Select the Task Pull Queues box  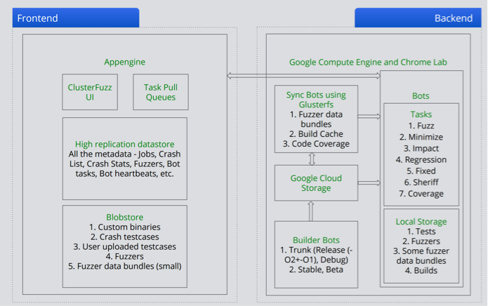click(x=161, y=92)
